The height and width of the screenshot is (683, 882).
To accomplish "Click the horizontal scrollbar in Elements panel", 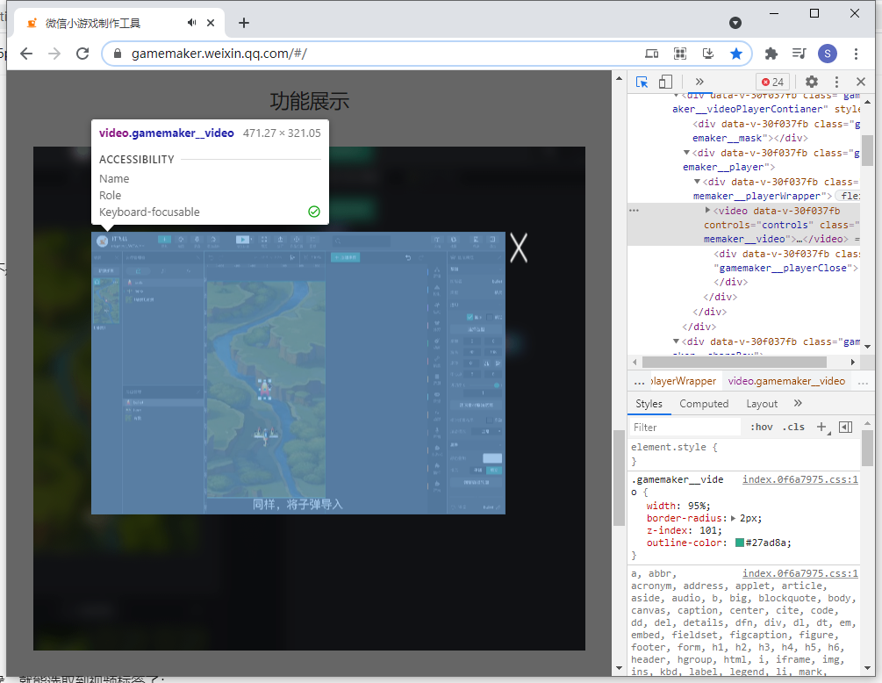I will point(734,362).
